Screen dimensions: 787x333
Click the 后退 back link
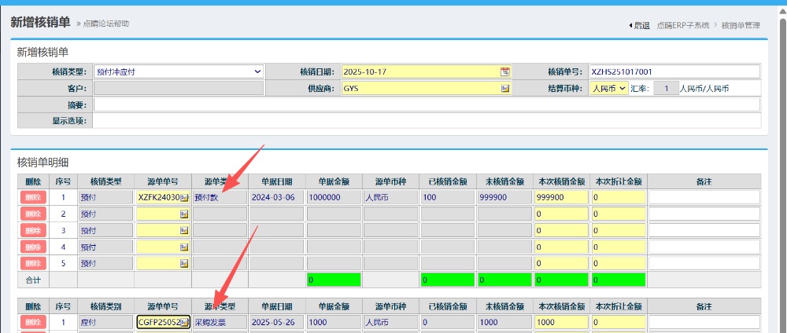(640, 25)
